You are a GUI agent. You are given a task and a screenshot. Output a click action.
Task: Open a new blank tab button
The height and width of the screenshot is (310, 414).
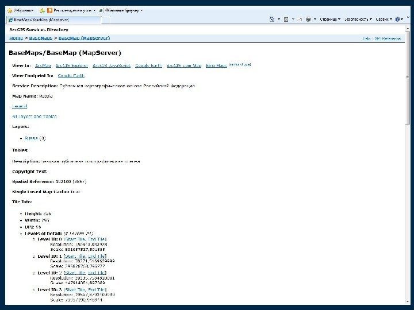click(x=106, y=20)
